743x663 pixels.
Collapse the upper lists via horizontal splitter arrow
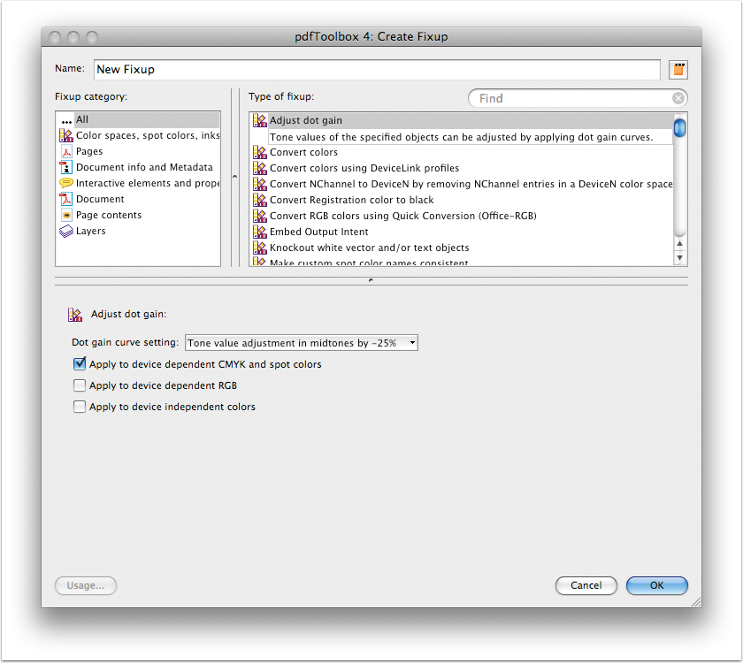pos(371,280)
